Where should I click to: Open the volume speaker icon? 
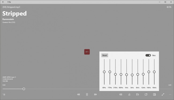click(121, 94)
